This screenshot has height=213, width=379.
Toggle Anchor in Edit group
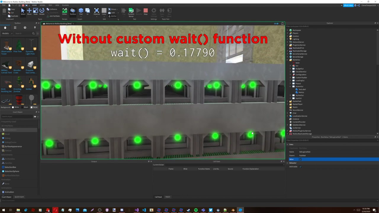coord(113,16)
